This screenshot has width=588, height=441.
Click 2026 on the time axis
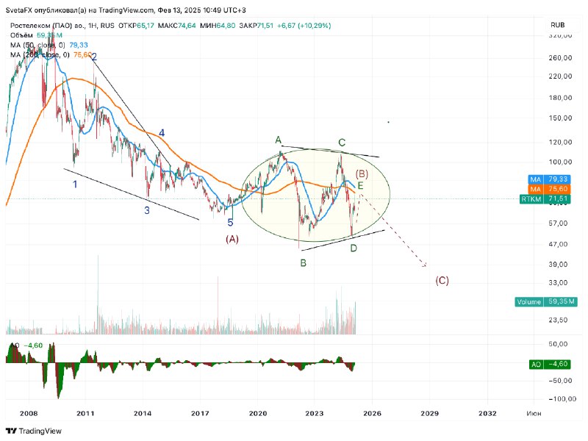(x=372, y=414)
